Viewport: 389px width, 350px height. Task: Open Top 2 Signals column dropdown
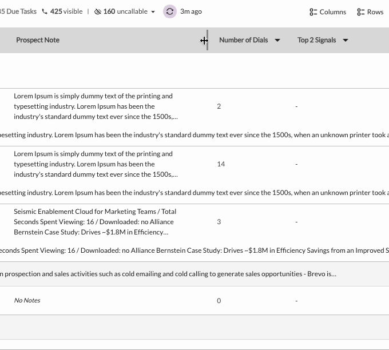(346, 40)
